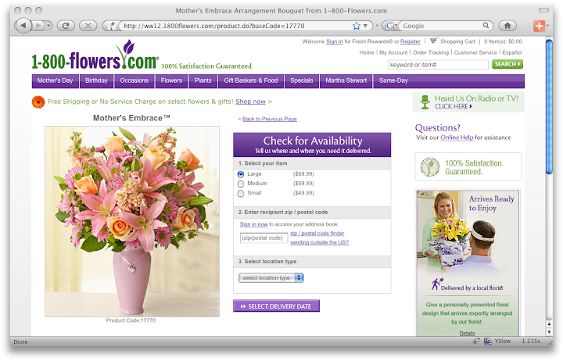Click the 100% Satisfaction Guaranteed seal icon

point(430,167)
